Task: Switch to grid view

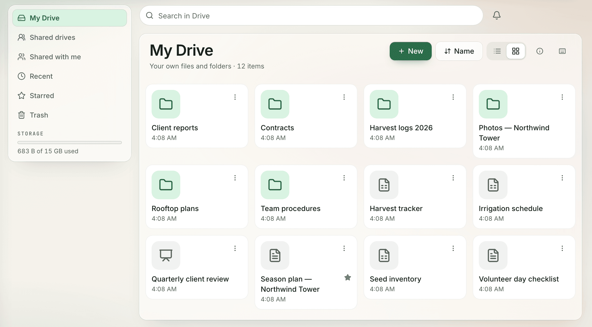Action: point(515,51)
